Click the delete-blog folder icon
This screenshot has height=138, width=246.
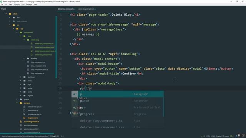point(28,40)
